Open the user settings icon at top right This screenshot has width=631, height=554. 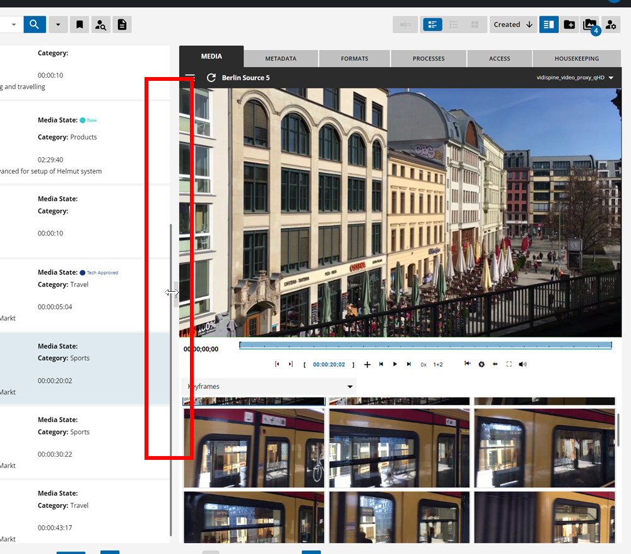(611, 24)
